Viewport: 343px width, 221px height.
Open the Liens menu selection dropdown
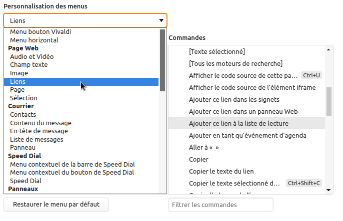(85, 20)
